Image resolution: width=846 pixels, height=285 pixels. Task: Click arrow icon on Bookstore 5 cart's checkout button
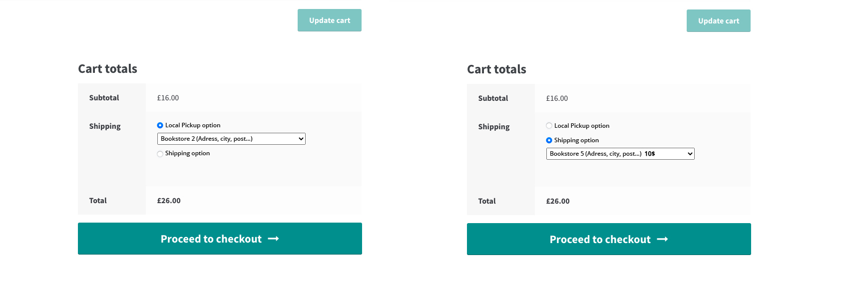tap(662, 240)
